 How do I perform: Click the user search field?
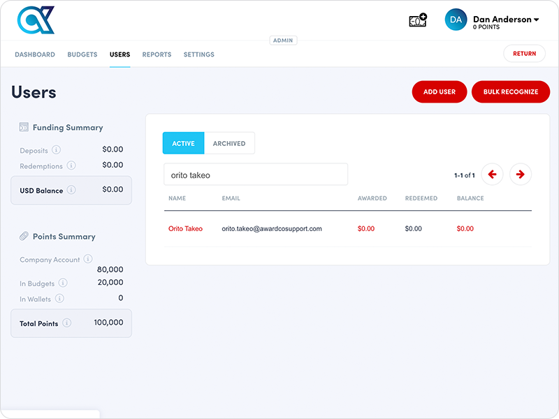(x=256, y=175)
